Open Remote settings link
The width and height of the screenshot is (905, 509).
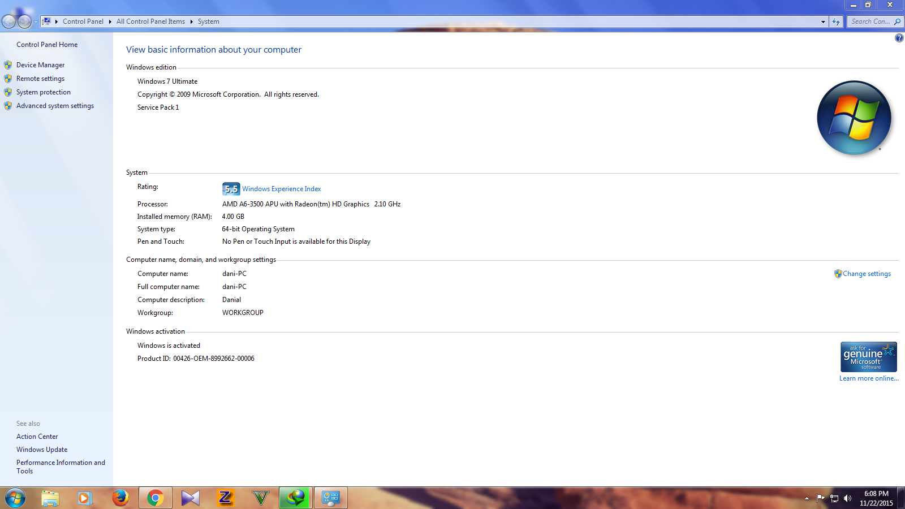coord(40,79)
